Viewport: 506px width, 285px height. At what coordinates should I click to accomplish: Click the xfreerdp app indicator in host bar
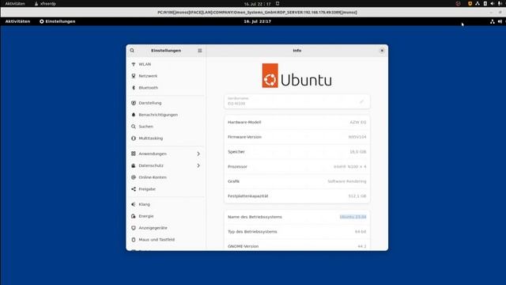pos(45,3)
